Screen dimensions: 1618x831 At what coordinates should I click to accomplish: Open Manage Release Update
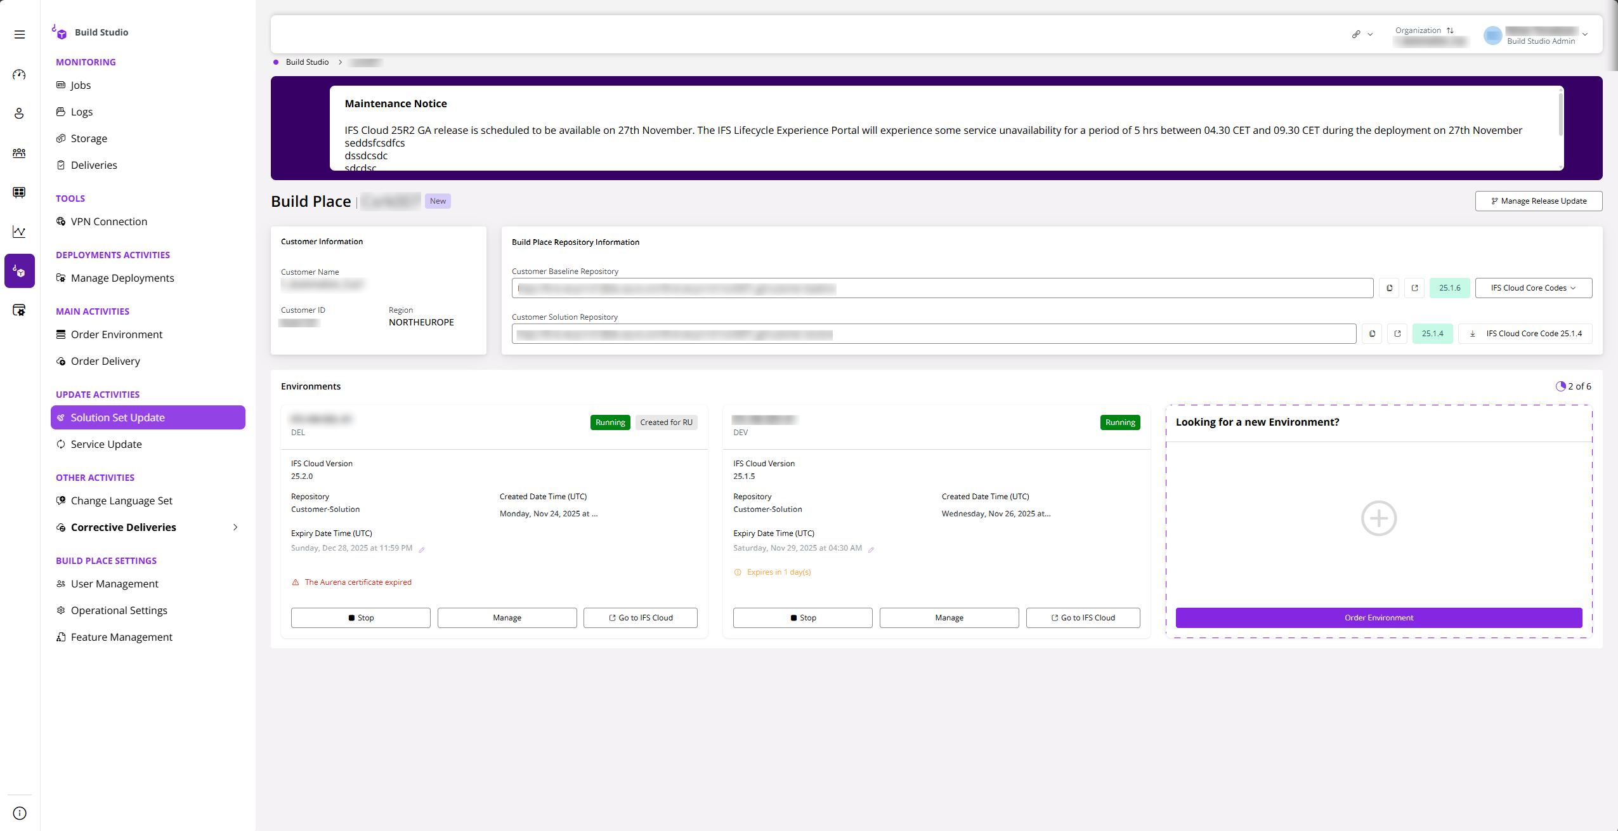pos(1538,200)
